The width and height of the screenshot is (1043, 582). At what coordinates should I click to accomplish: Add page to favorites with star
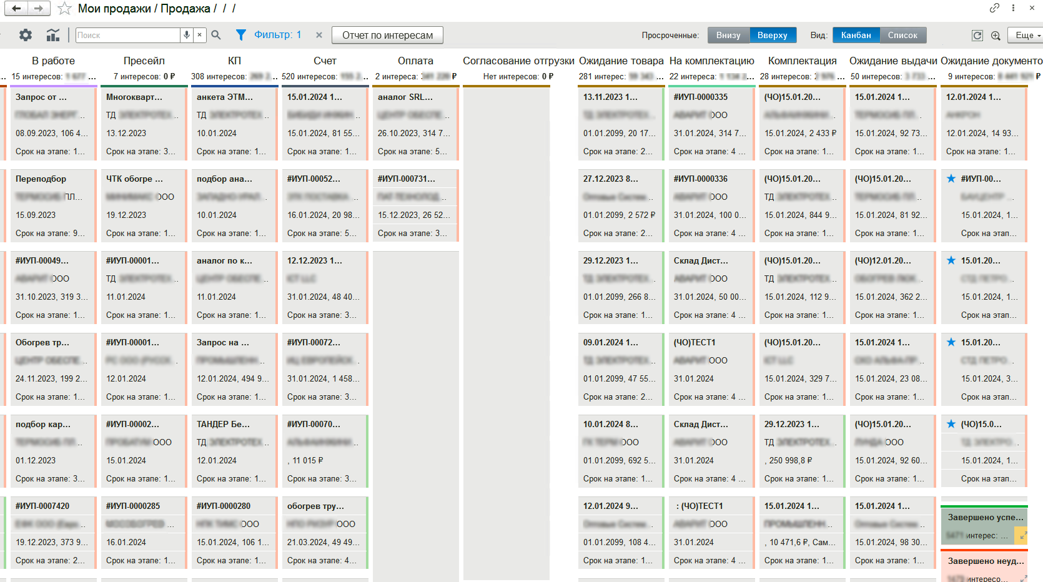64,9
